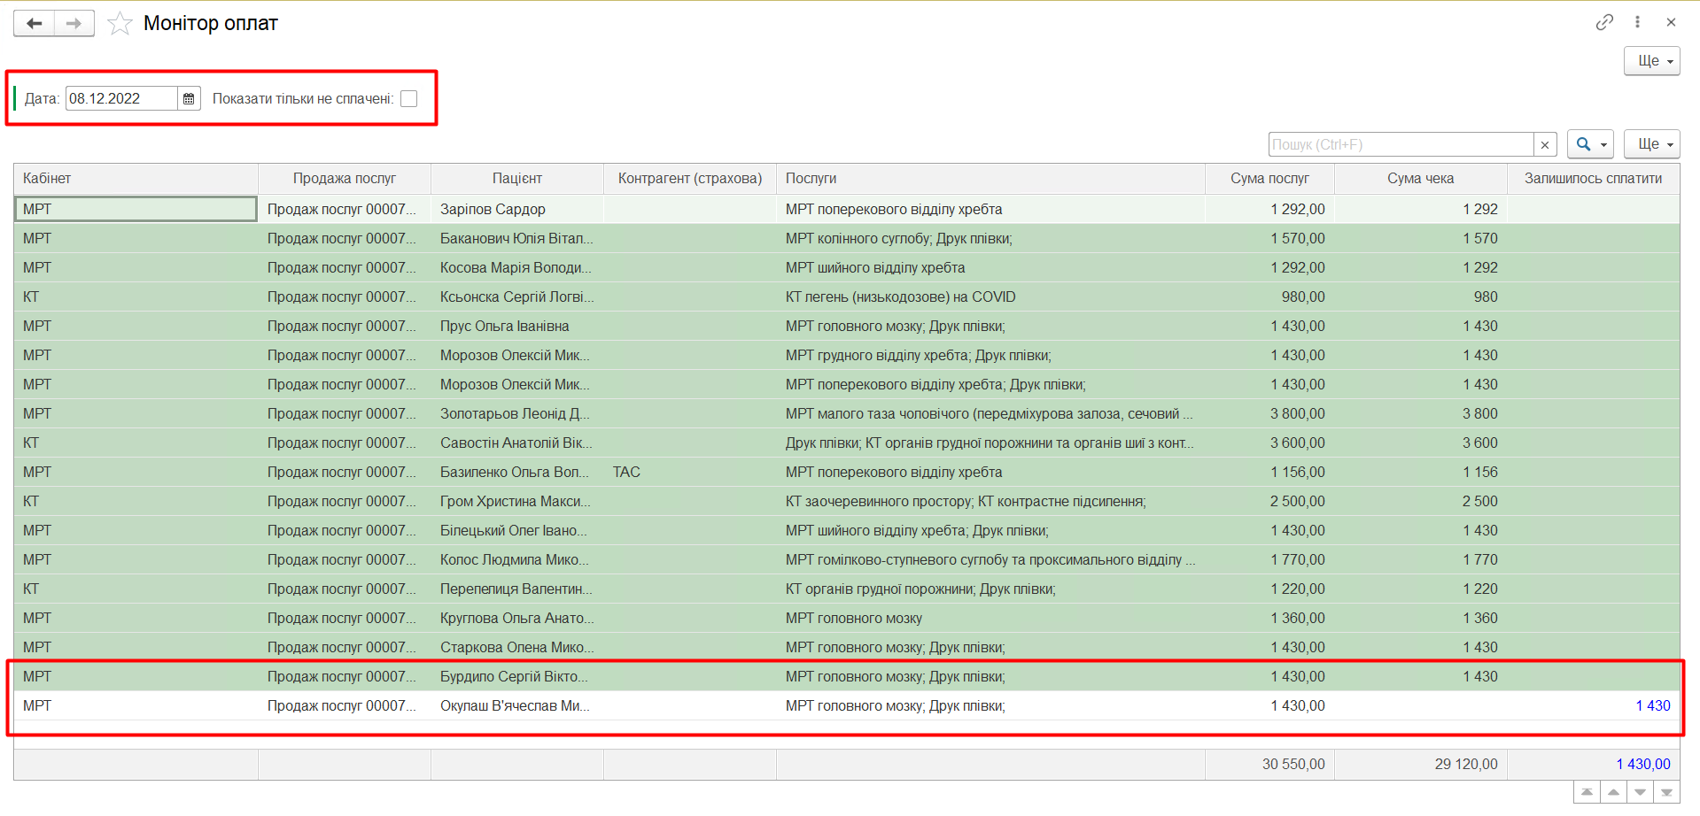Enable Показати тільки не сплачені checkbox

(x=408, y=99)
